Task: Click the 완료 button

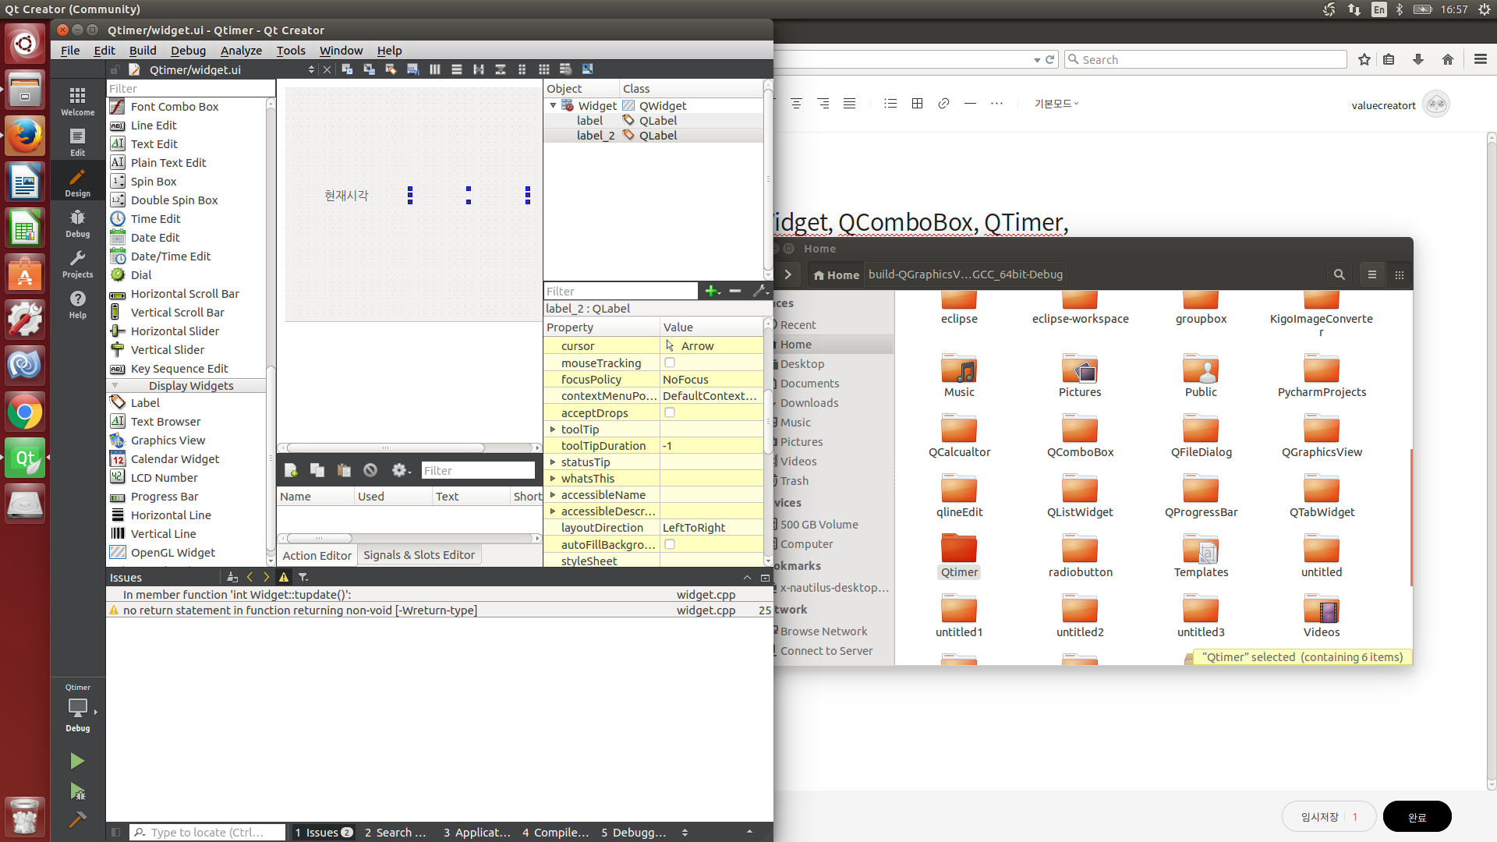Action: [x=1416, y=816]
